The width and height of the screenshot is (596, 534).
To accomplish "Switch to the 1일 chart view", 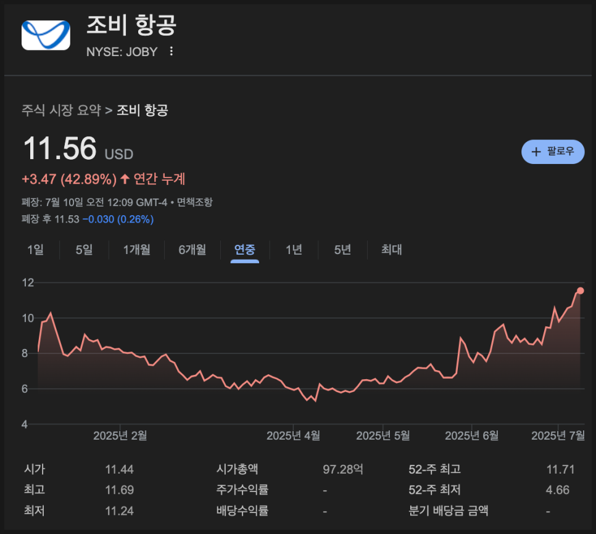I will pos(35,250).
